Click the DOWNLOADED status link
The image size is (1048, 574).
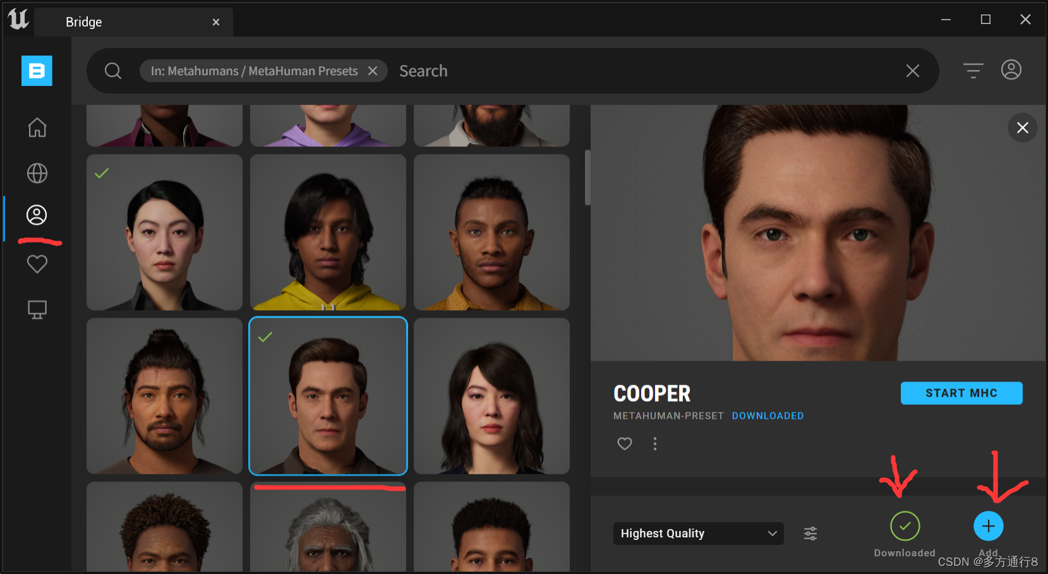click(x=768, y=416)
